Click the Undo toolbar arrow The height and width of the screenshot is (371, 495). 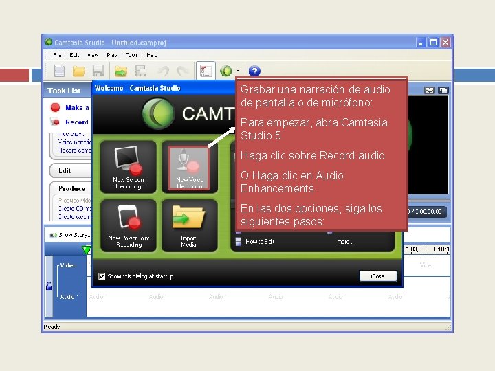point(164,71)
